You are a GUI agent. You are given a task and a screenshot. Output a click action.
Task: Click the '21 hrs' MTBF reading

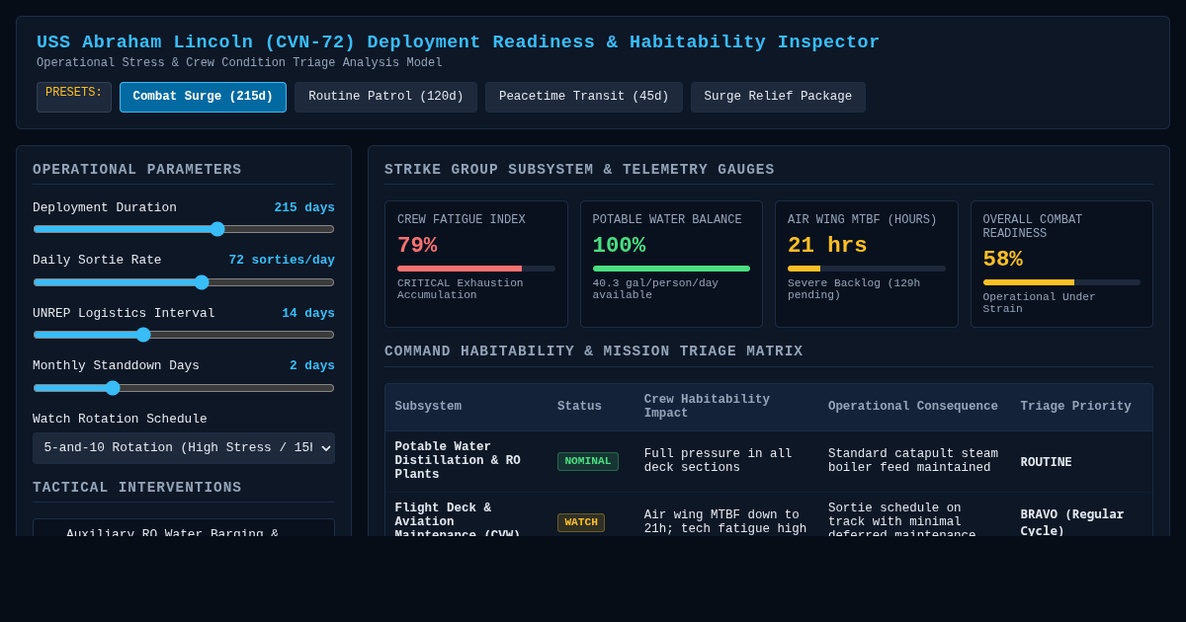pyautogui.click(x=827, y=246)
